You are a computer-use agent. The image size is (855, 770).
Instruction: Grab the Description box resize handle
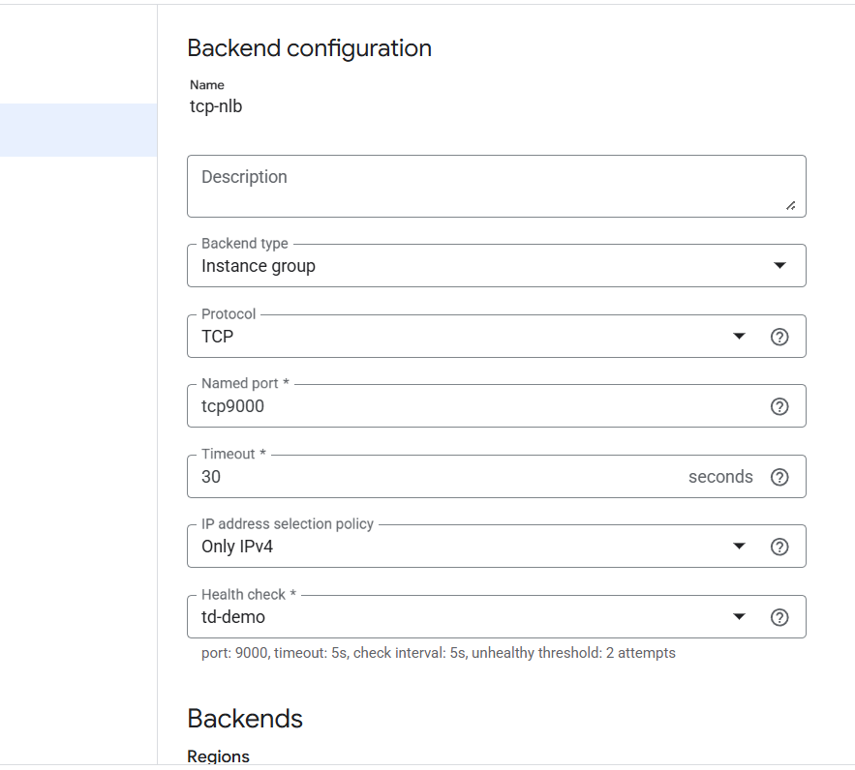(x=790, y=205)
